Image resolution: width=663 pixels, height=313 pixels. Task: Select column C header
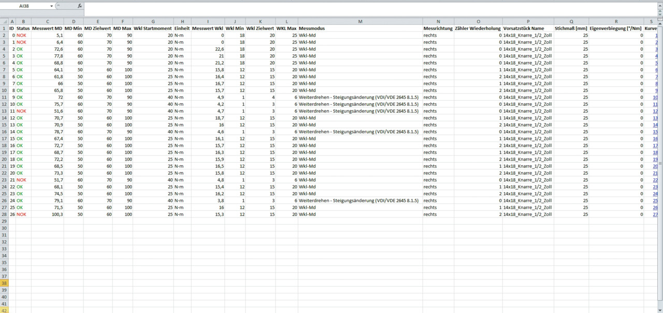(47, 21)
